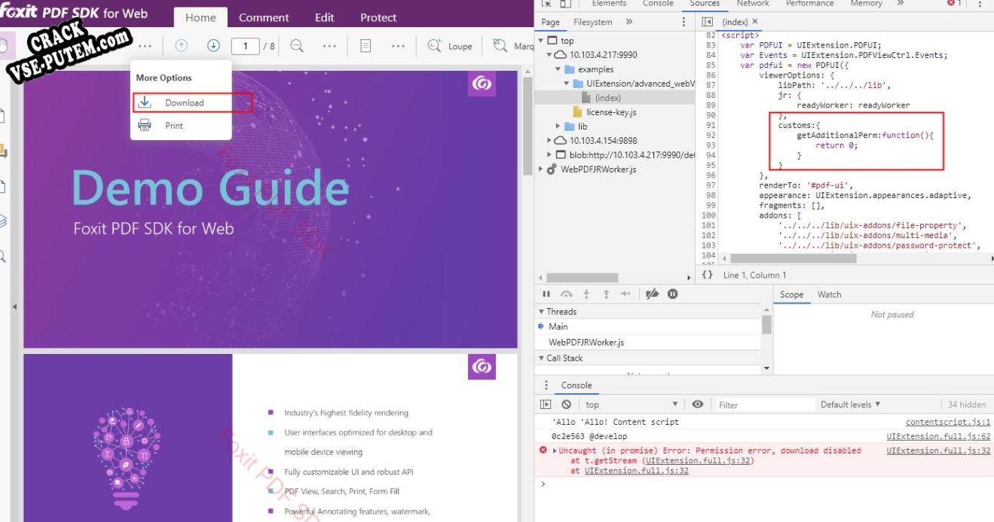Toggle pause on exceptions
Screen dimensions: 994x522
click(672, 294)
